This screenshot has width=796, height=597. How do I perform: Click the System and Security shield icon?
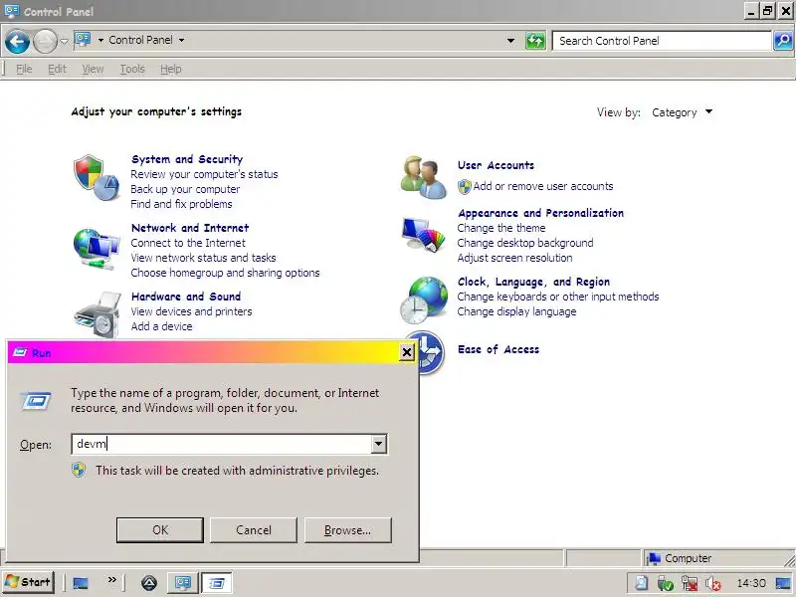coord(96,178)
